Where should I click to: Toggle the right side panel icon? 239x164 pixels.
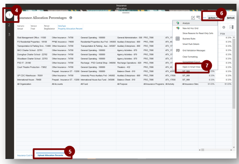[231, 27]
